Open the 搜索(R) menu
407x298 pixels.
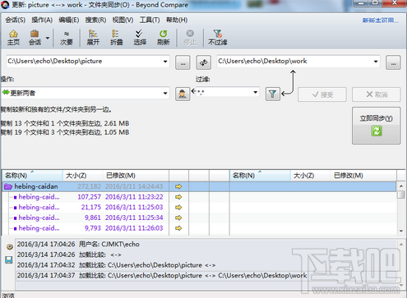coord(95,20)
